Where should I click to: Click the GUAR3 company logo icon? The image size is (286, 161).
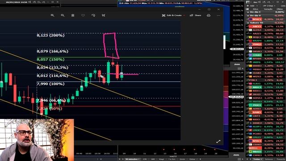[x=250, y=66]
